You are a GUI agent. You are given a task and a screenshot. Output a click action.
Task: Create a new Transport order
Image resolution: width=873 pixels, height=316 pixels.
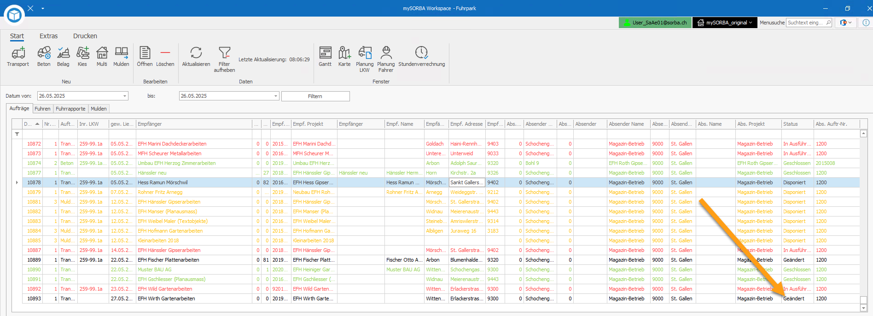[18, 57]
